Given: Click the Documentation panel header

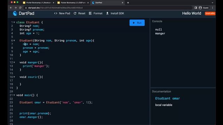Looking at the screenshot, I should (161, 91).
